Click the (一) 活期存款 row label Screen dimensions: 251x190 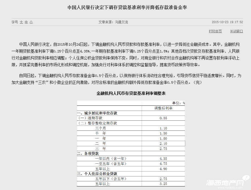pyautogui.click(x=90, y=118)
